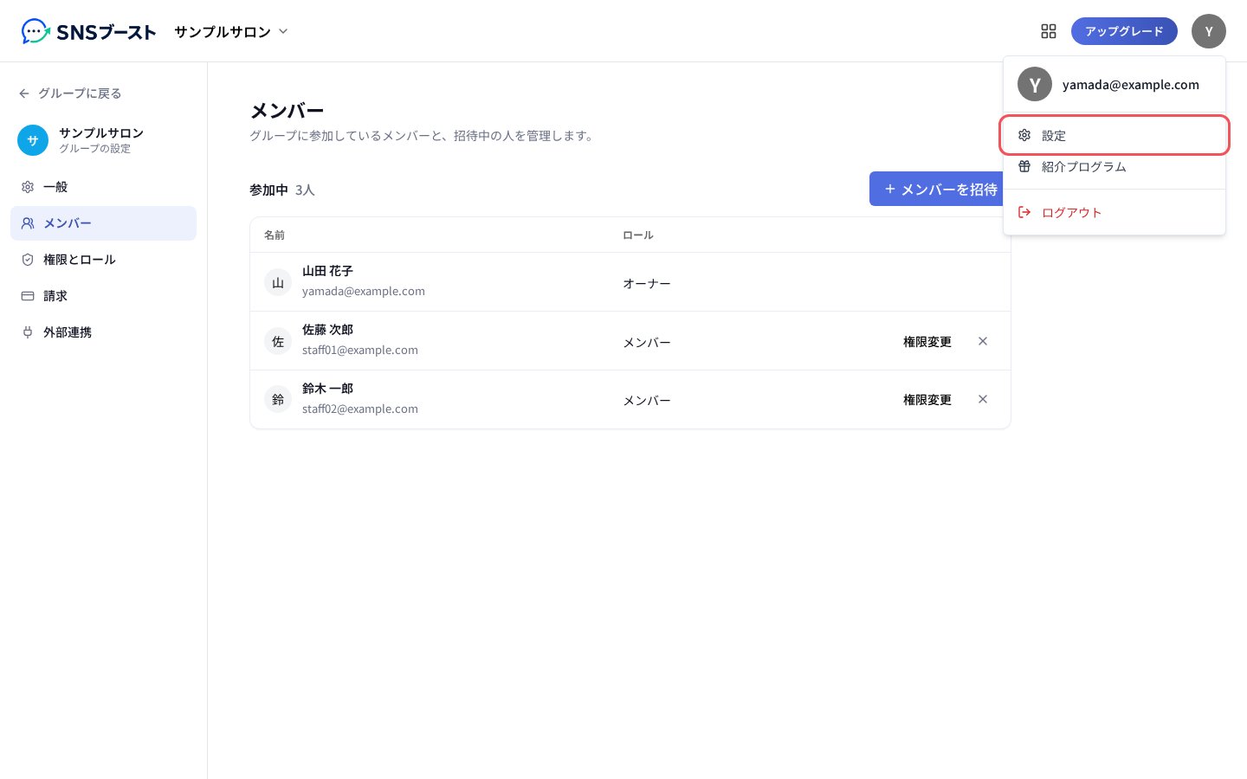Click yamada@example.com in the account menu
The width and height of the screenshot is (1247, 779).
tap(1131, 85)
